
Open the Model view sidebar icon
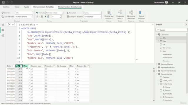pos(3,36)
